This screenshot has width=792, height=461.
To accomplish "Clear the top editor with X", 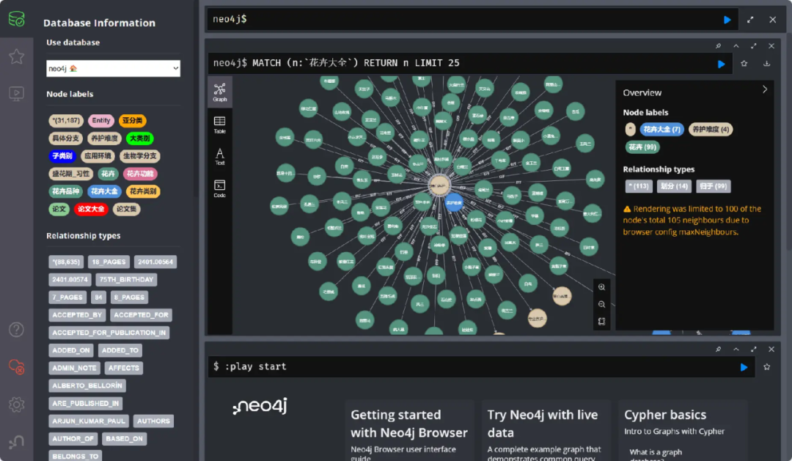I will 772,20.
